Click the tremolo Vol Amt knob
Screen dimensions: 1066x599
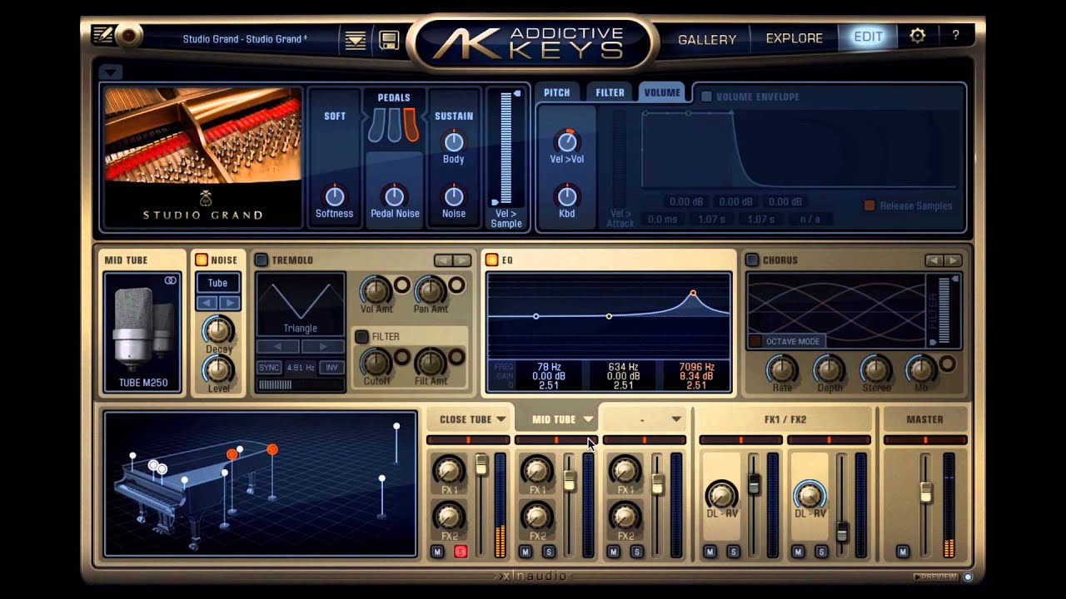coord(375,290)
